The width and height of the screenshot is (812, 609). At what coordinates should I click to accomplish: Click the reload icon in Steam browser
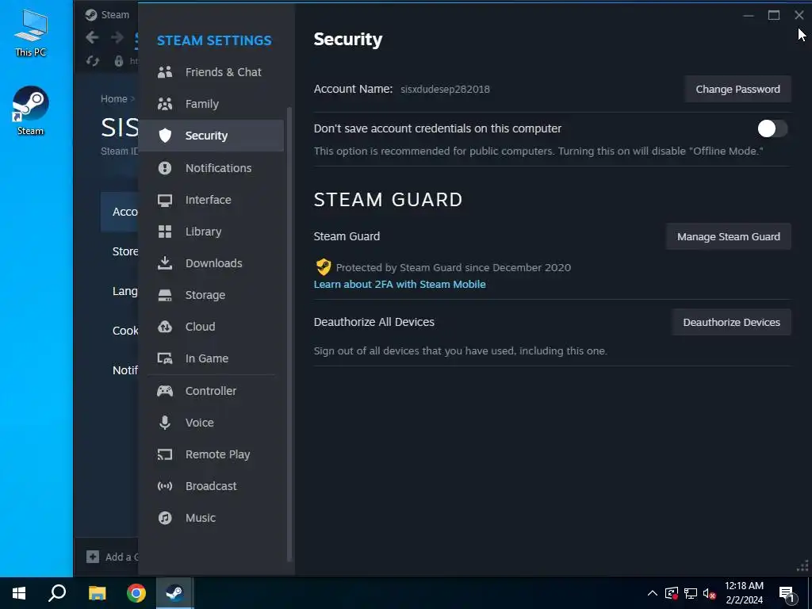pos(93,61)
